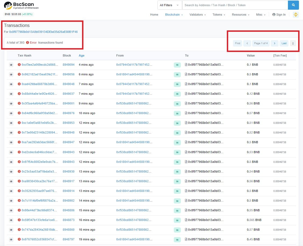This screenshot has width=303, height=246.
Task: Click error icon on row 0x97676852c0369347cf
Action: pos(19,239)
